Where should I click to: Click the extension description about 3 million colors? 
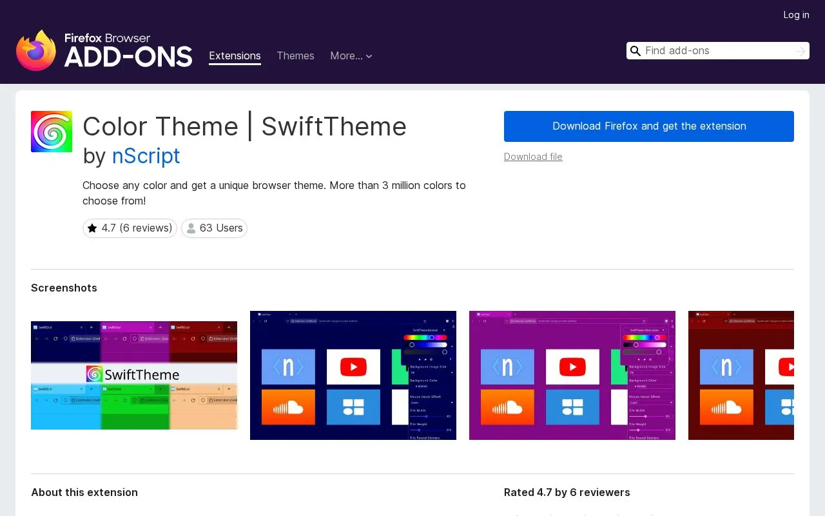pos(274,193)
